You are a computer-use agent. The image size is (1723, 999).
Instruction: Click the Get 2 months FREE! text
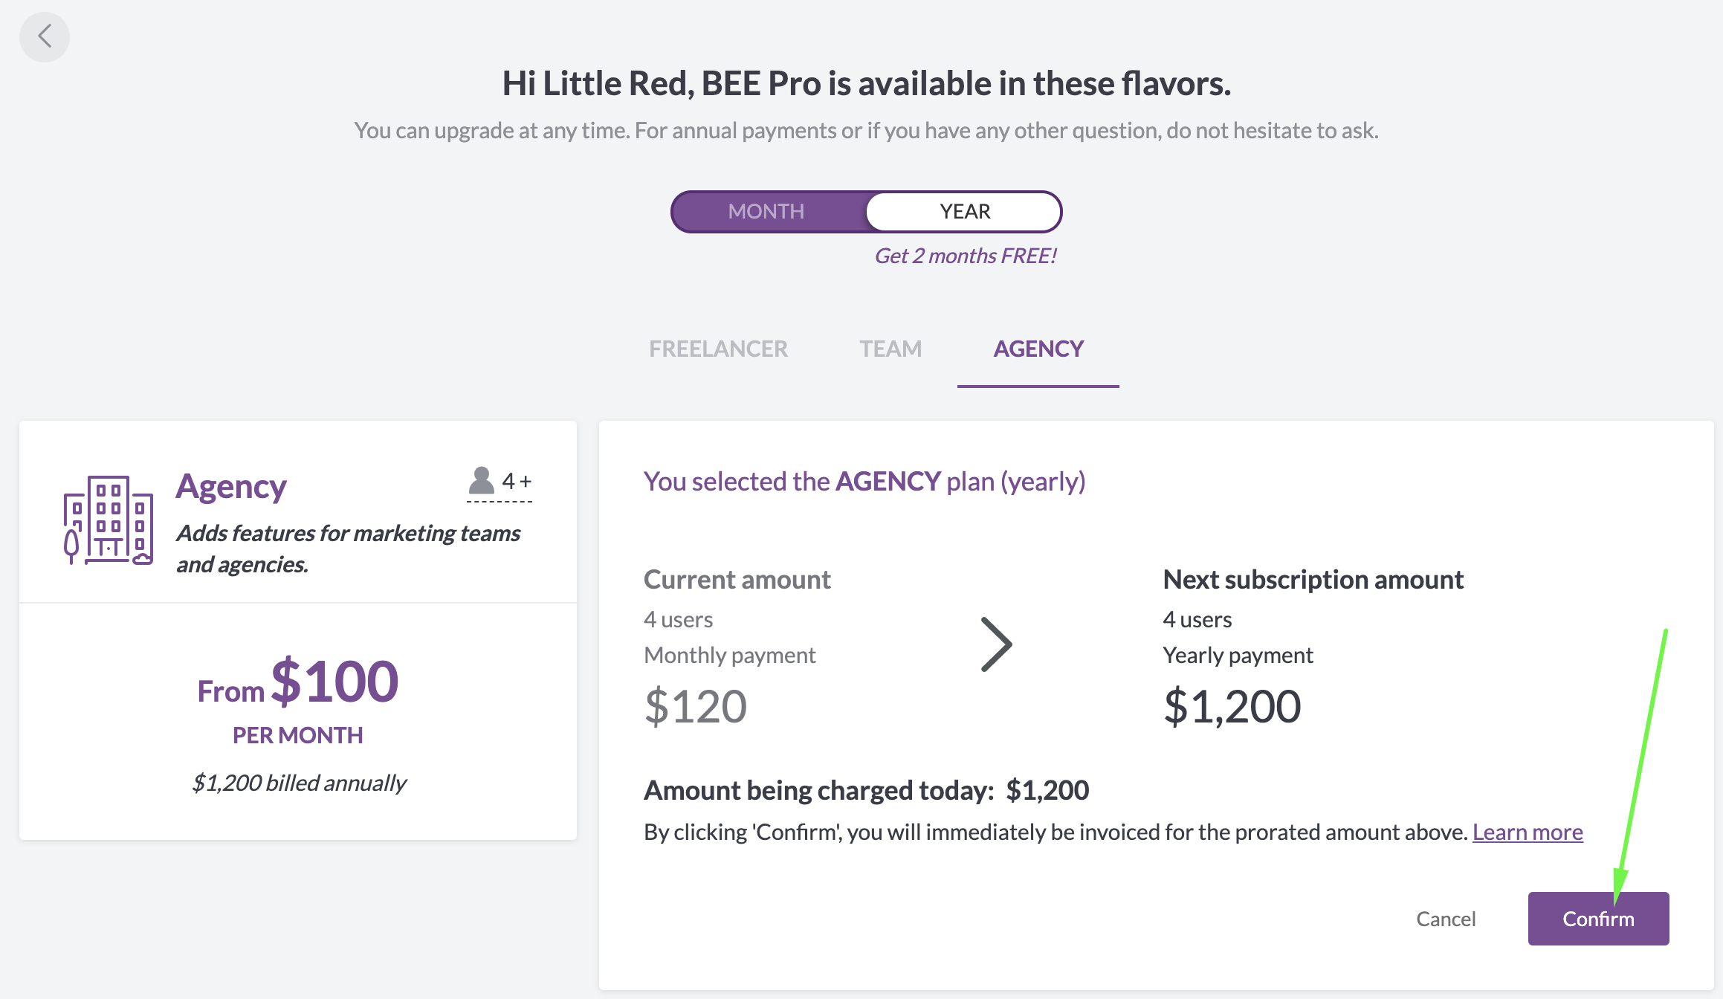click(x=965, y=256)
